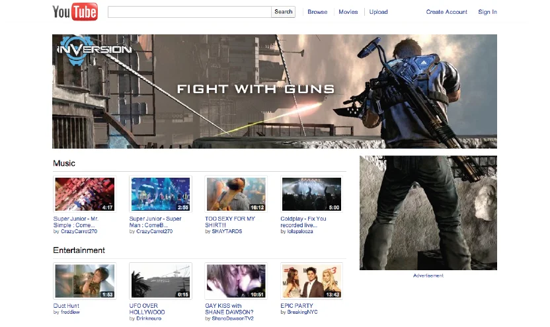
Task: Open the Super Junior - Super Man title link
Action: pos(155,222)
